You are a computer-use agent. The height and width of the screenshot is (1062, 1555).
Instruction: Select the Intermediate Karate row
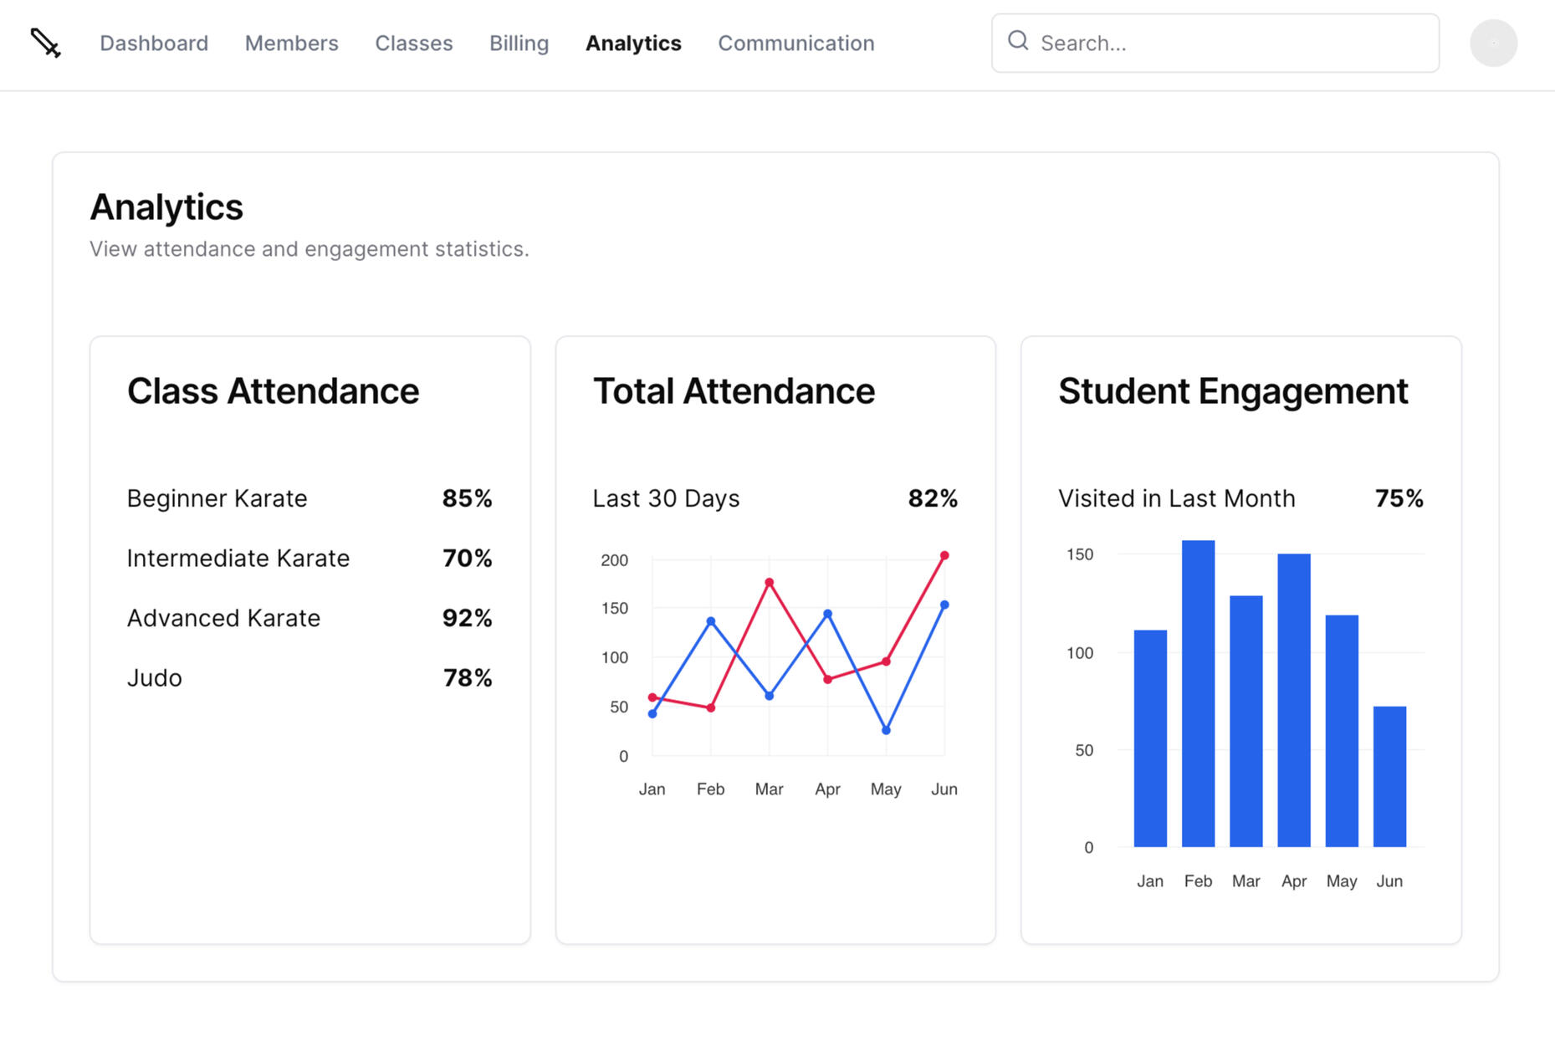[x=309, y=558]
